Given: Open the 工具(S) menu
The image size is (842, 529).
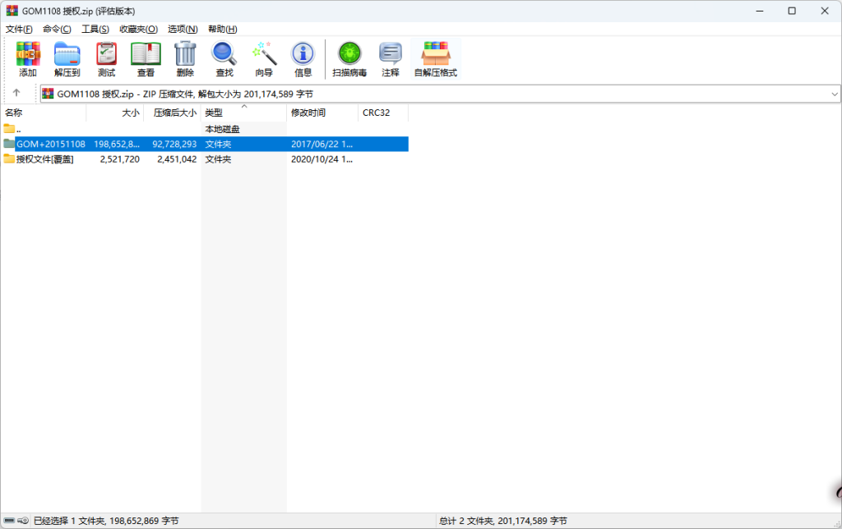Looking at the screenshot, I should pyautogui.click(x=95, y=29).
